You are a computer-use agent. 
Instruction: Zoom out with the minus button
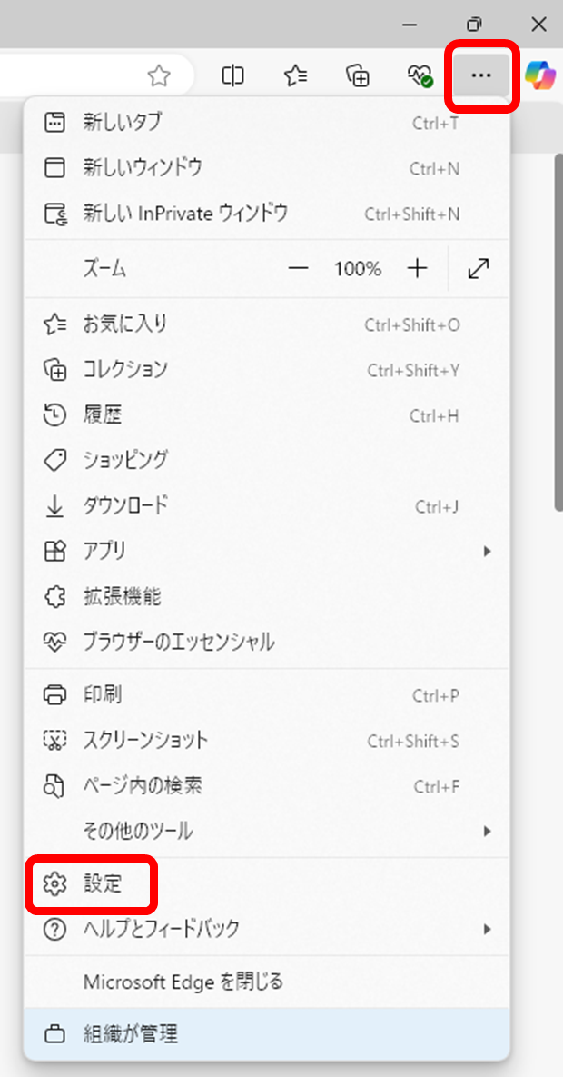tap(298, 268)
